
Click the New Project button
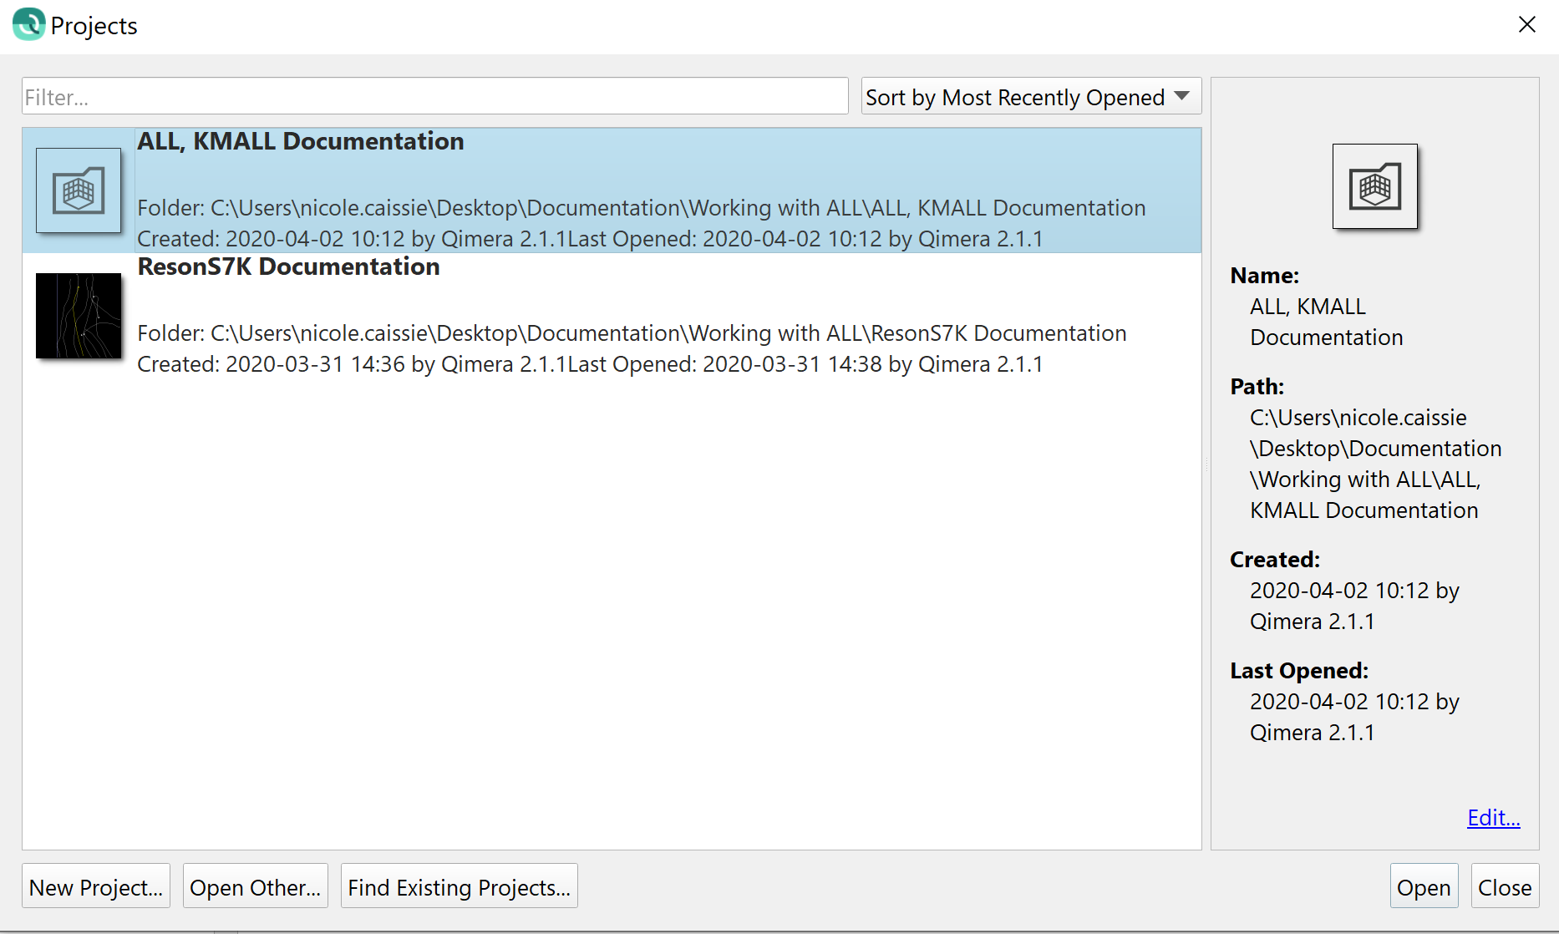(x=96, y=886)
